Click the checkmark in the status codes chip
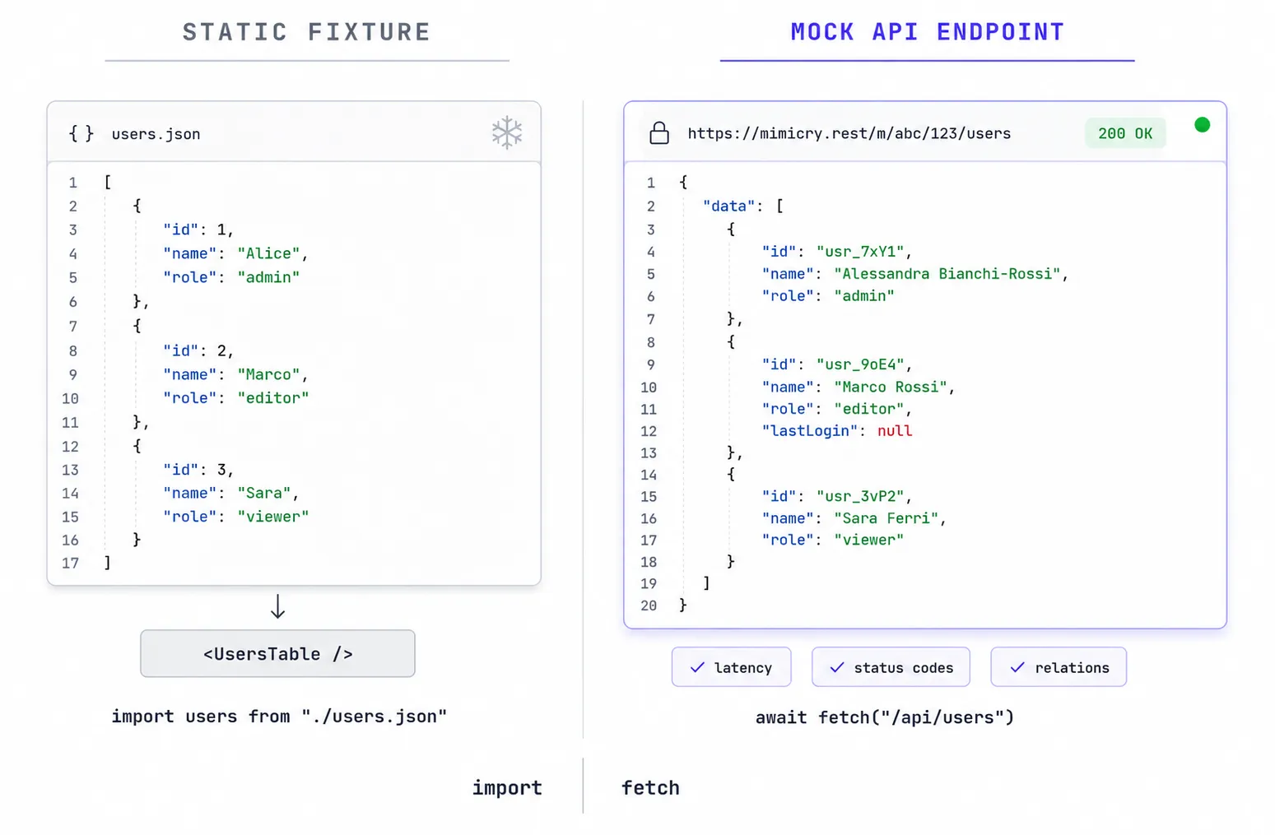Screen dimensions: 1275x835 [x=837, y=667]
